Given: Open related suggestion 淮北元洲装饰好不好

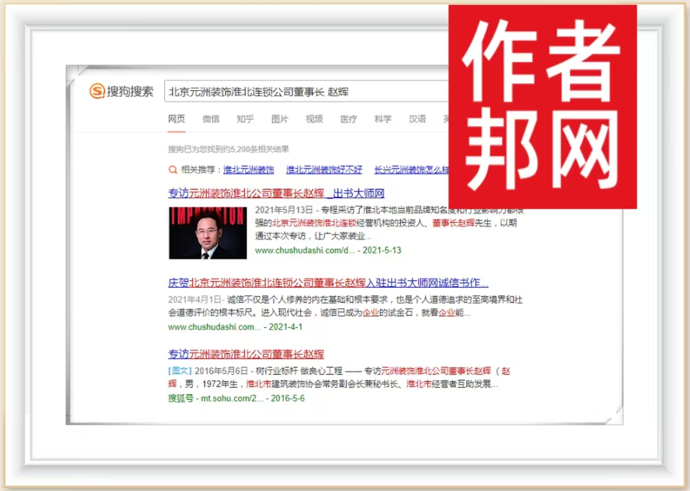Looking at the screenshot, I should point(324,170).
